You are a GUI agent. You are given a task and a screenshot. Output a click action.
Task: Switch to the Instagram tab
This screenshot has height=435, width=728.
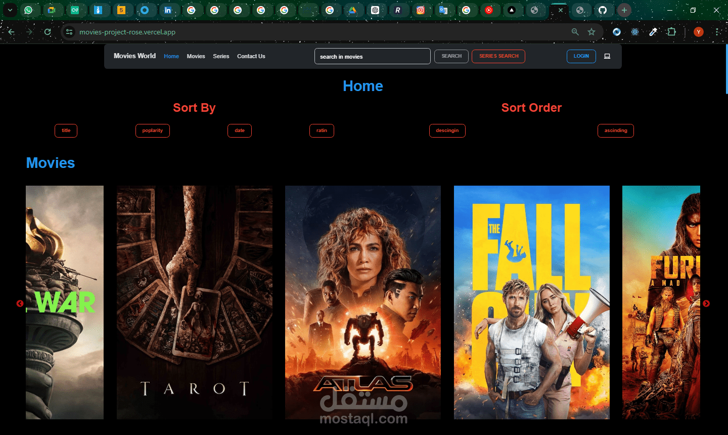[421, 10]
